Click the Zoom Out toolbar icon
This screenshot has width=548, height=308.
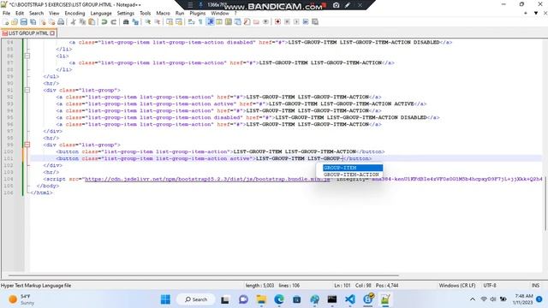(x=158, y=22)
